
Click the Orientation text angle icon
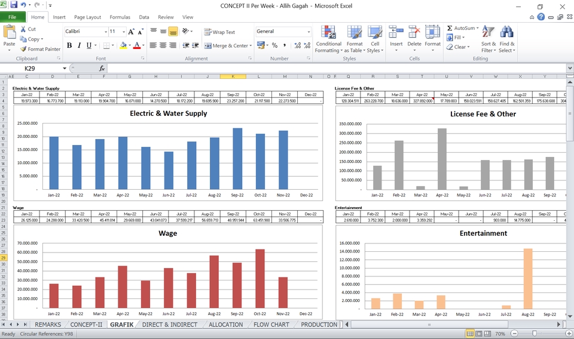point(185,31)
